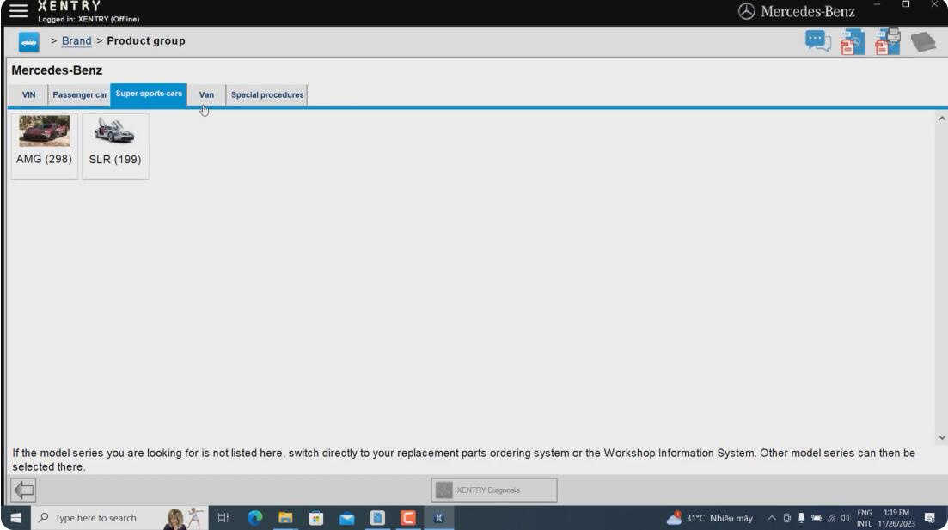Click the microphone tray icon
The height and width of the screenshot is (530, 948).
801,518
